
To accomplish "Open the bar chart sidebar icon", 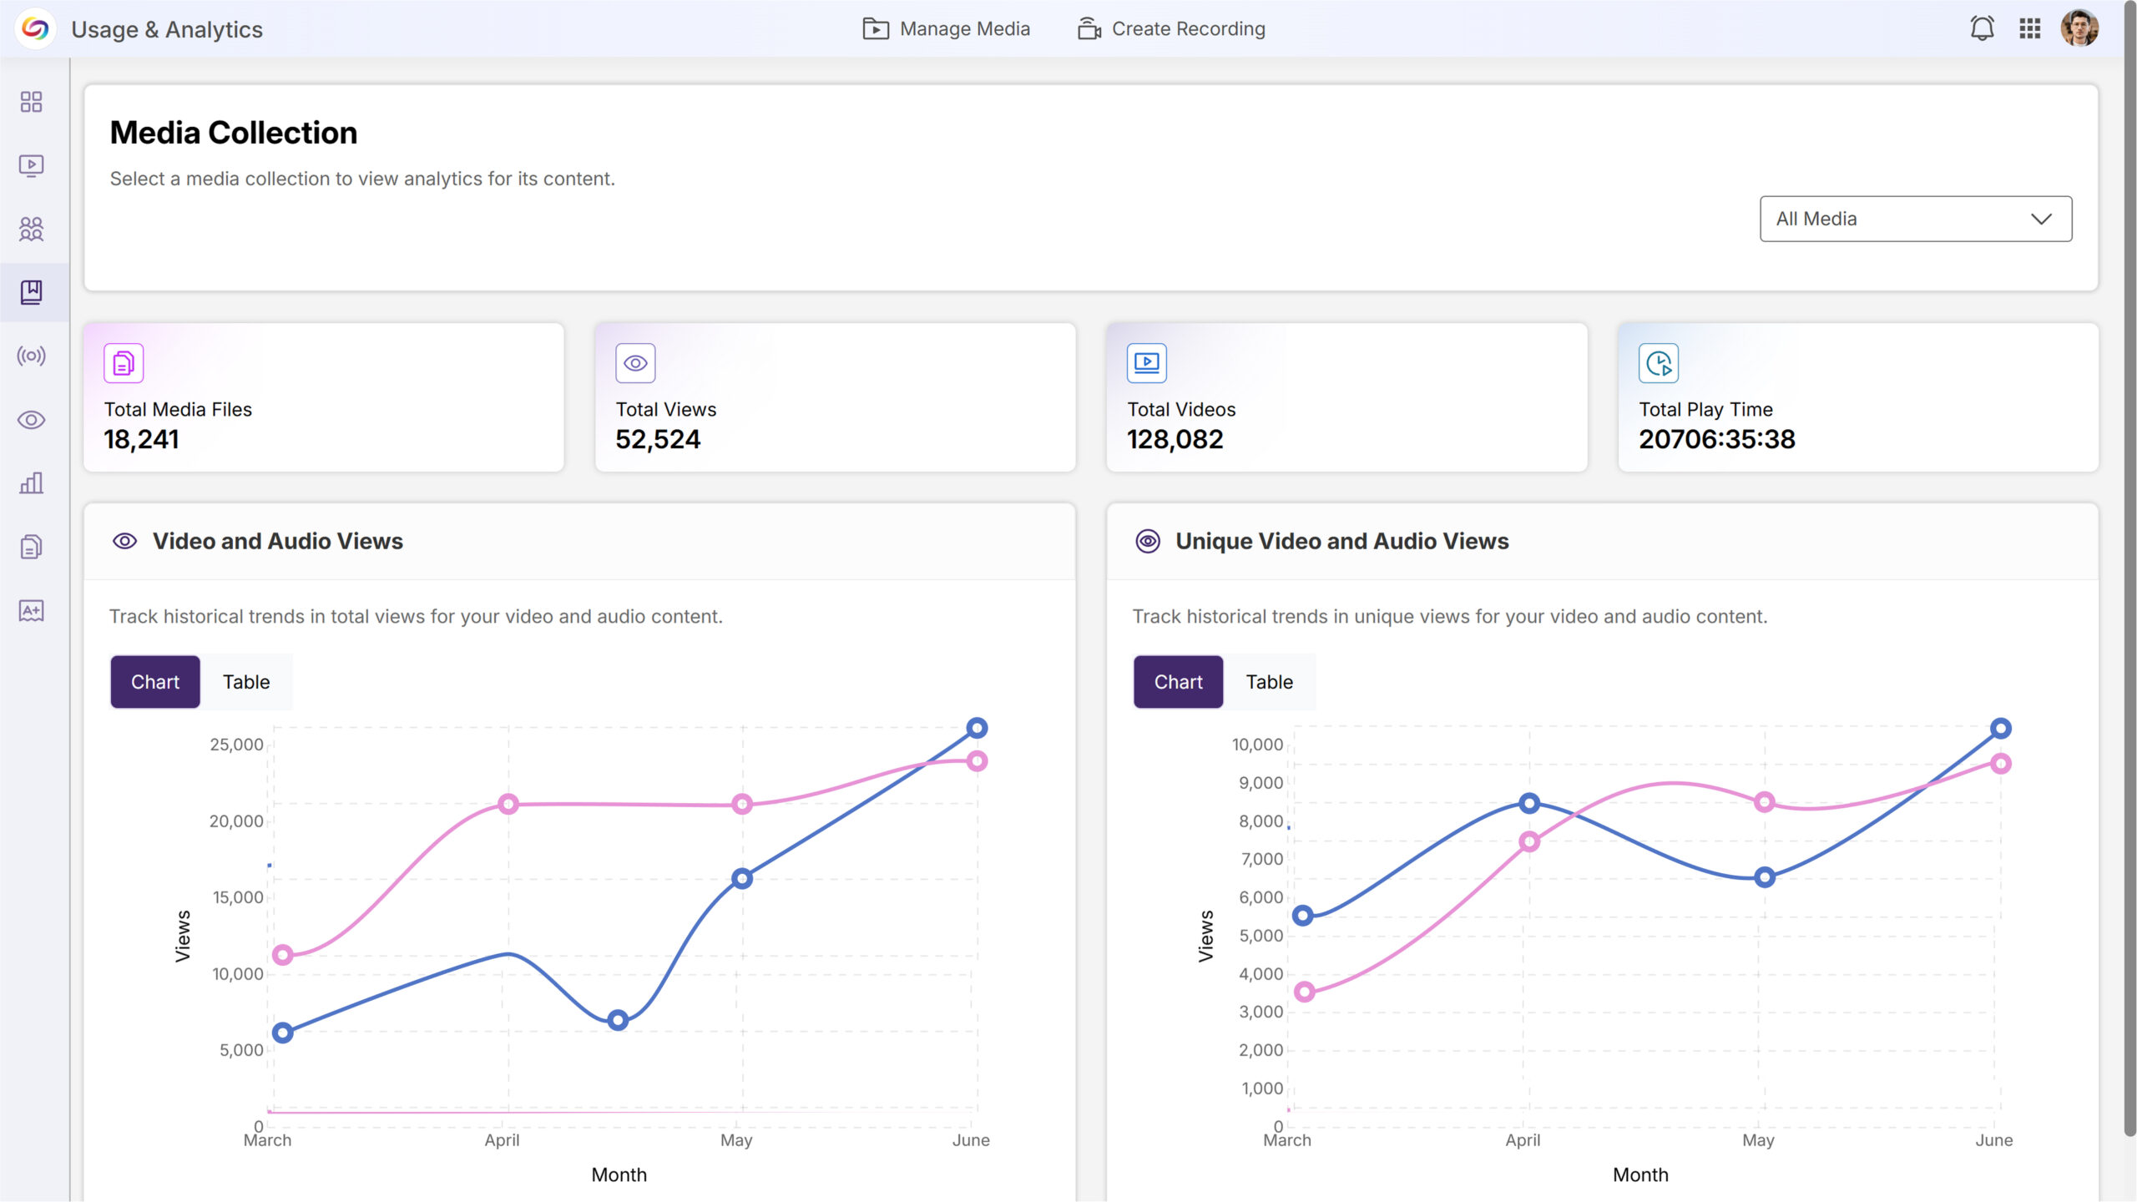I will (31, 483).
